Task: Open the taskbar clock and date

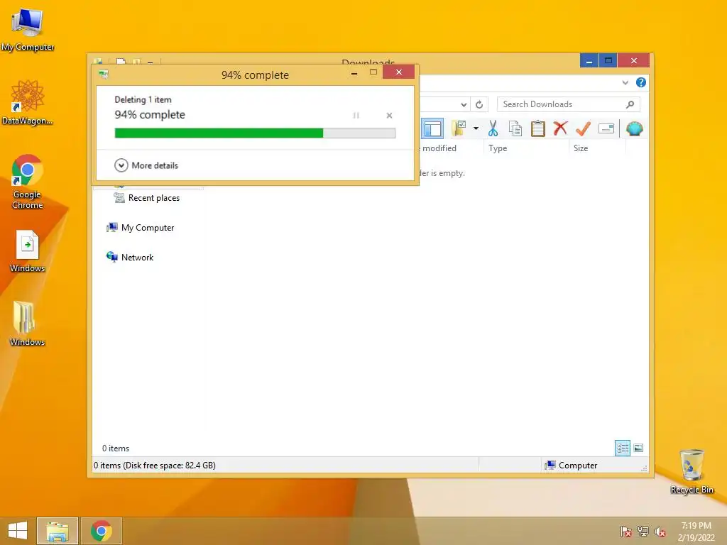Action: [x=696, y=532]
